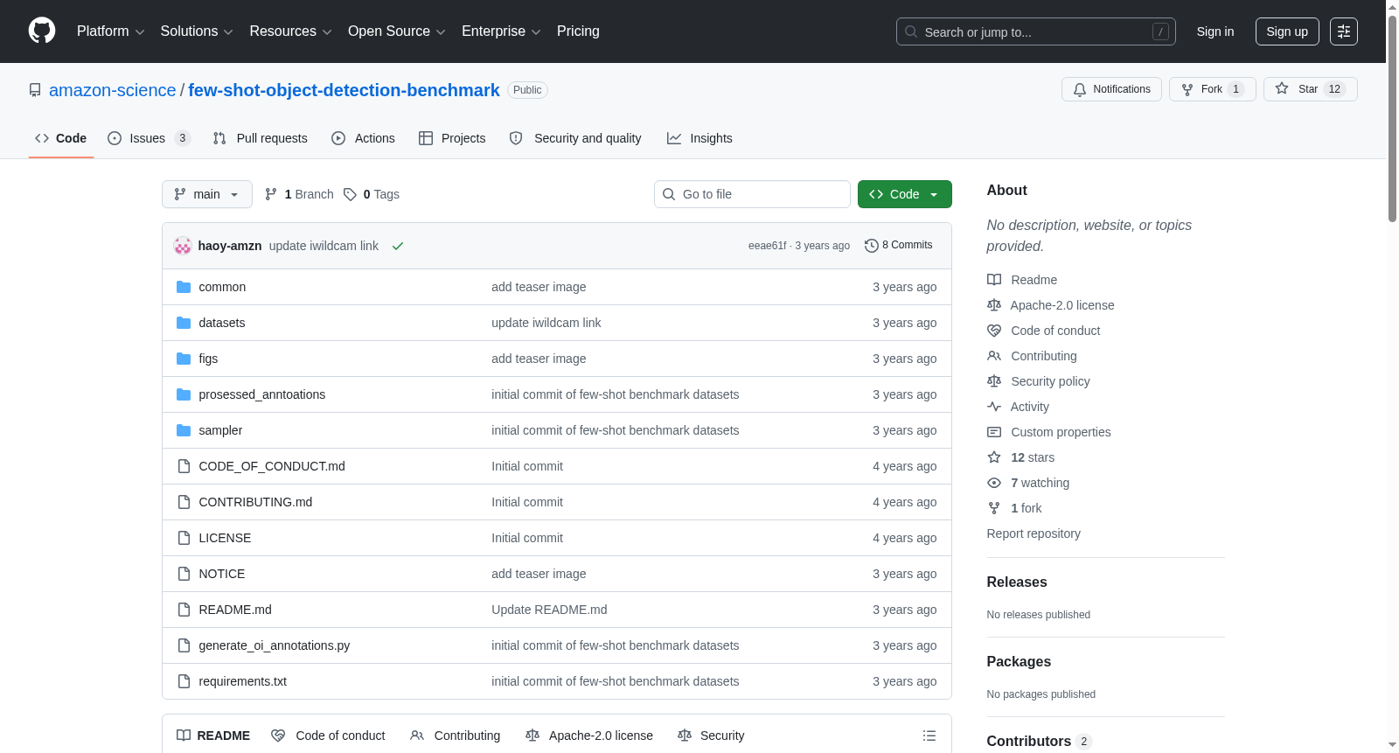Viewport: 1399px width, 753px height.
Task: Click the Search or jump to field
Action: pyautogui.click(x=1035, y=31)
